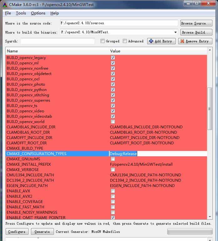Select the CMAKE_CONFIGURATION_TYPES row name
The height and width of the screenshot is (241, 218).
37,154
